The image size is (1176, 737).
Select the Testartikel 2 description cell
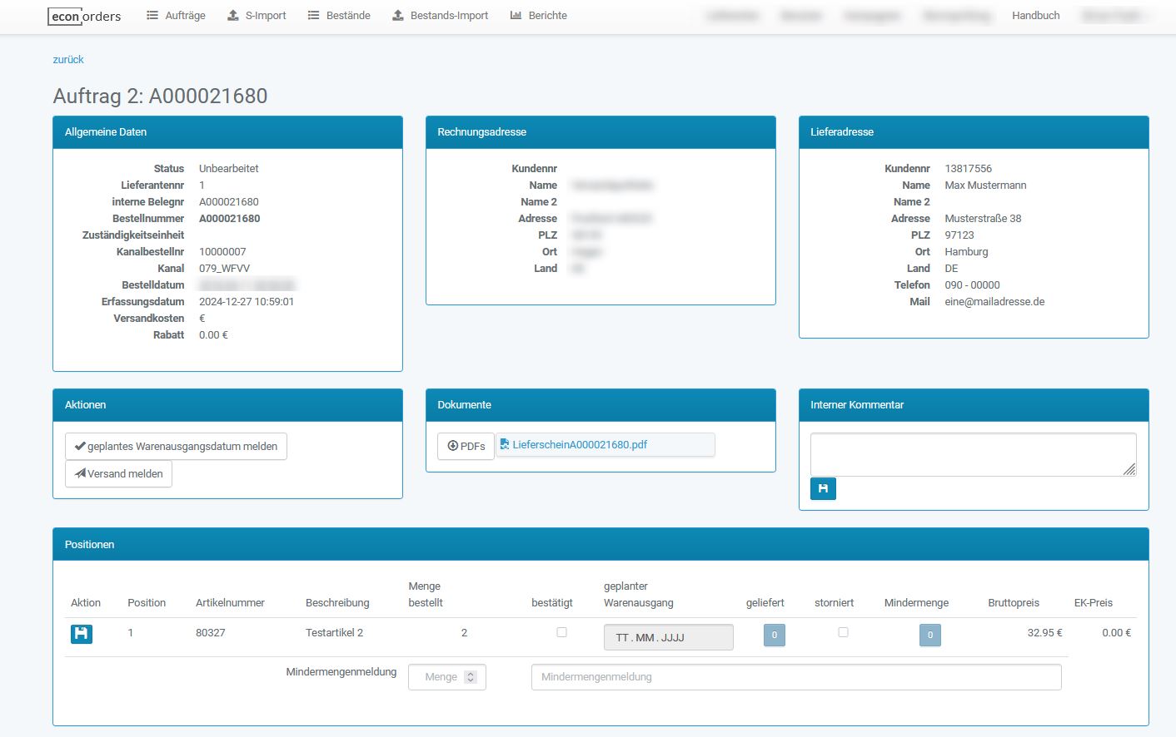tap(334, 633)
